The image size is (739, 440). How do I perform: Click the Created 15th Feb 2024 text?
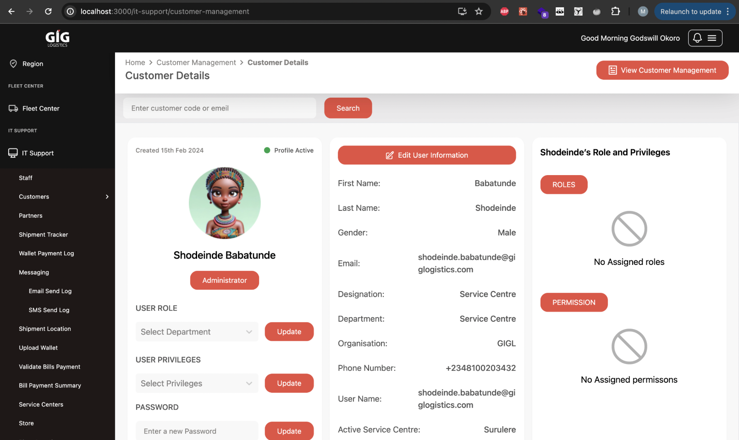point(170,150)
